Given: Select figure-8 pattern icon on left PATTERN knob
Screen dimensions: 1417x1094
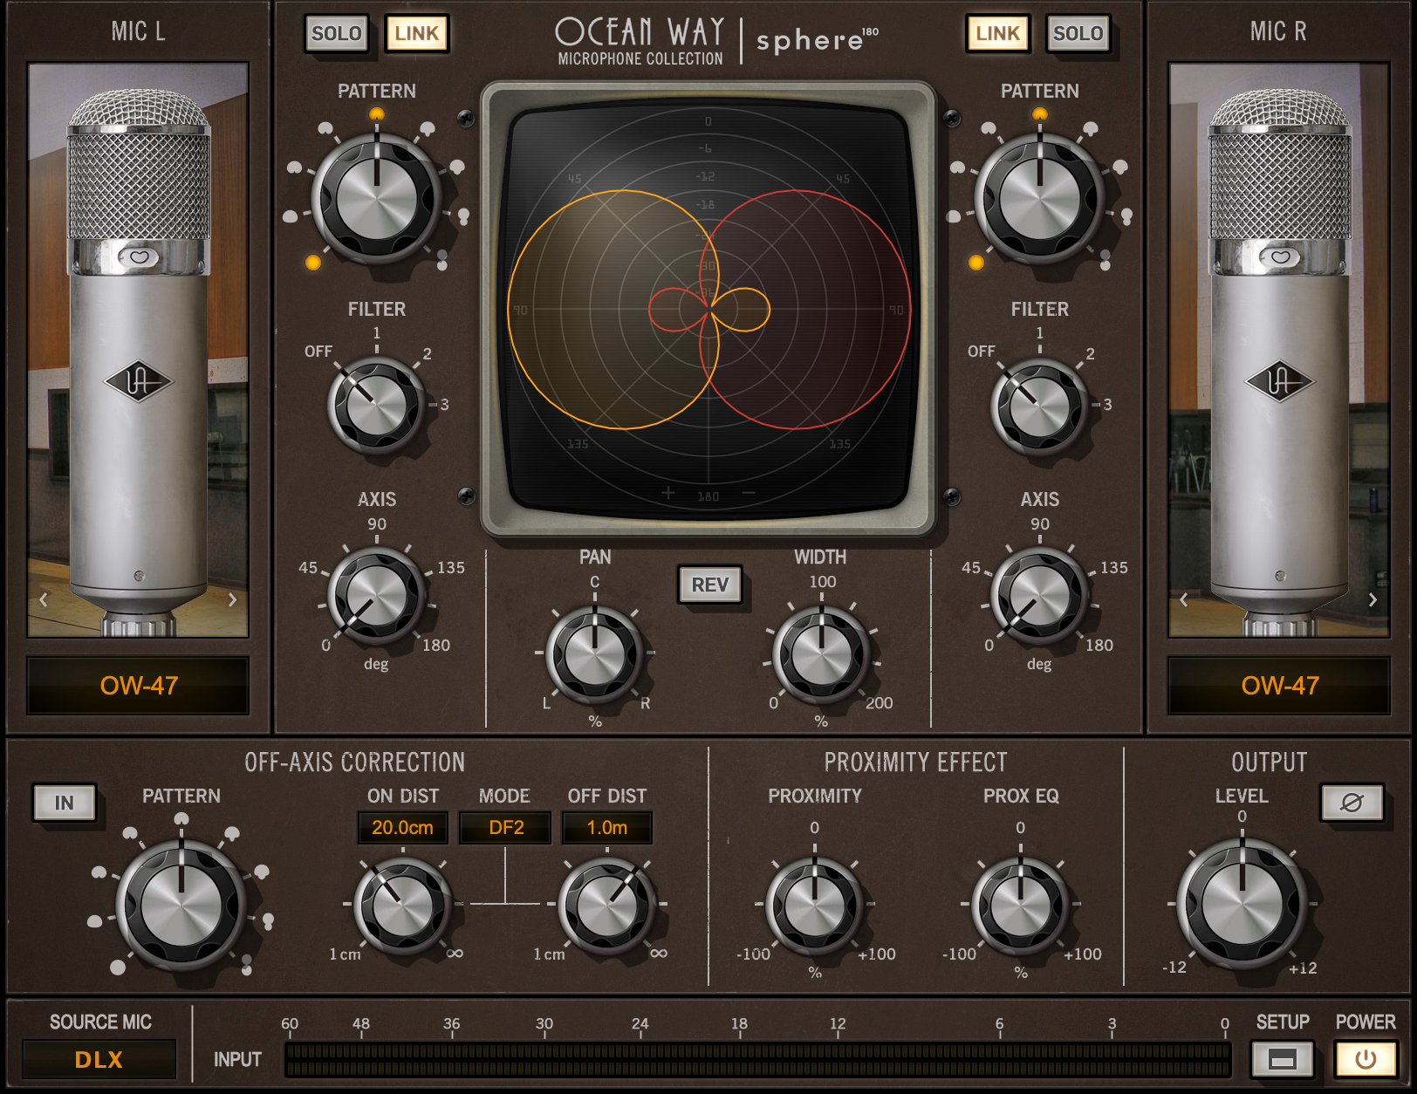Looking at the screenshot, I should click(x=442, y=258).
